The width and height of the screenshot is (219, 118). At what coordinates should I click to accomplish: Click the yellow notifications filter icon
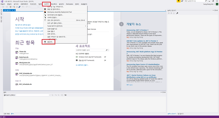pyautogui.click(x=178, y=1)
